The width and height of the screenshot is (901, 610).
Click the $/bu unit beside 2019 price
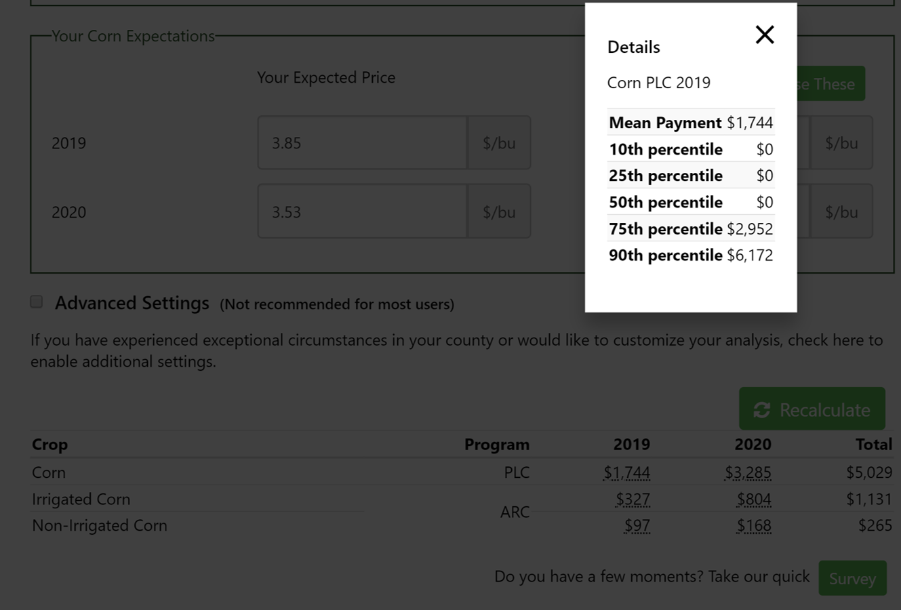click(499, 143)
